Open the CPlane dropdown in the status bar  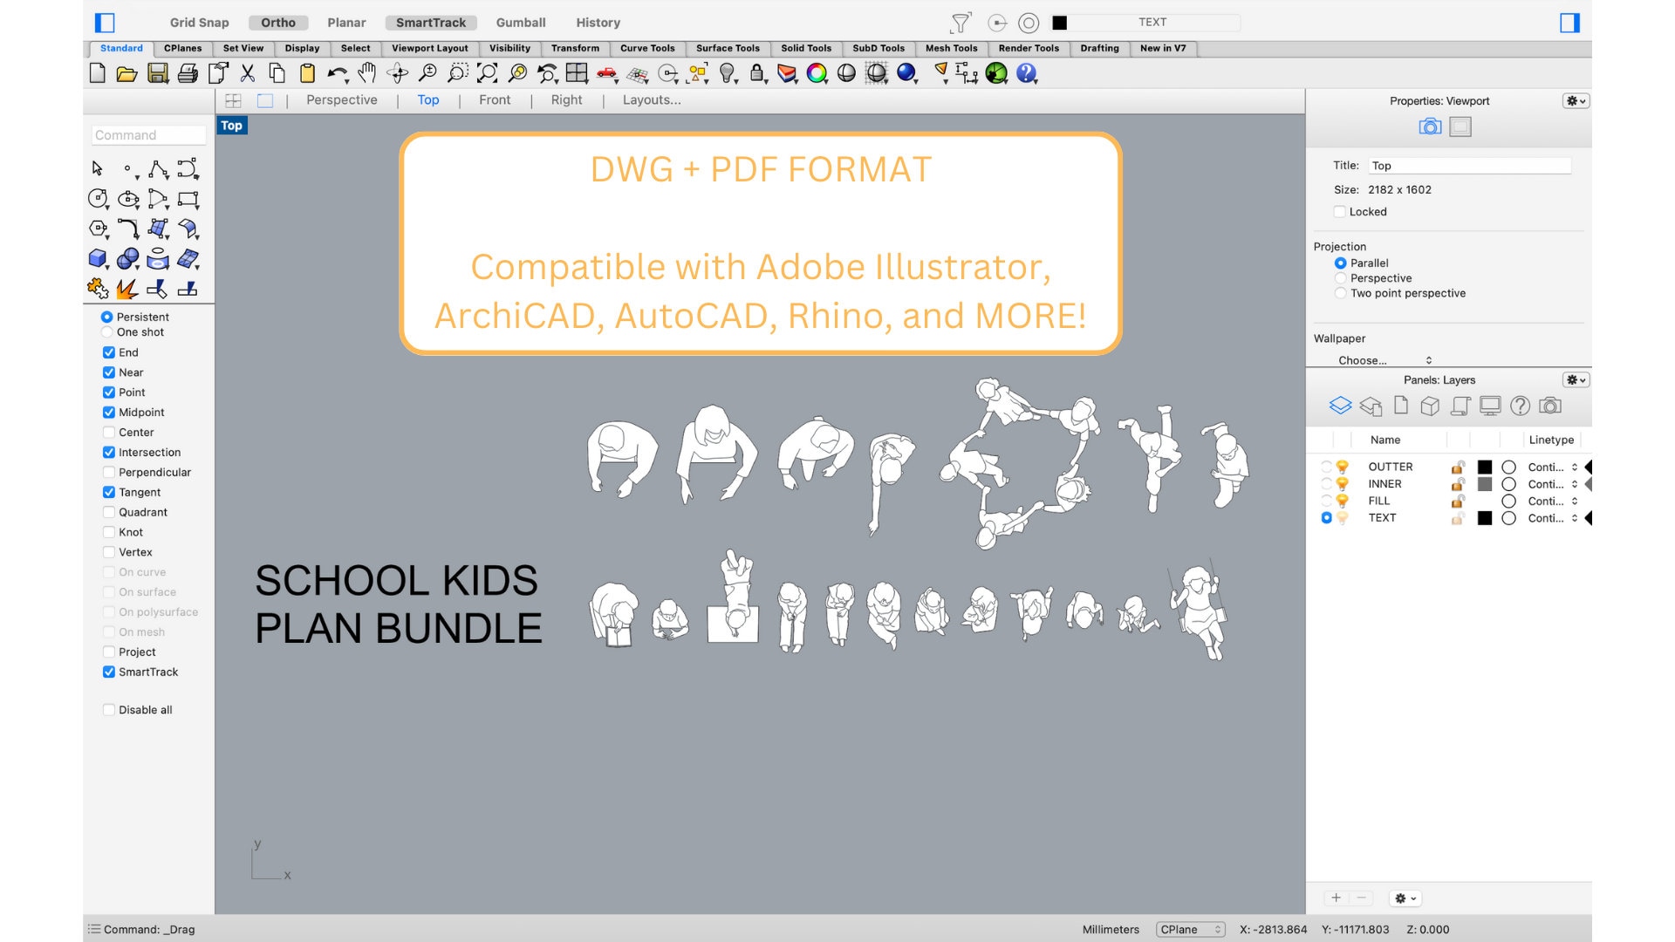(1190, 930)
